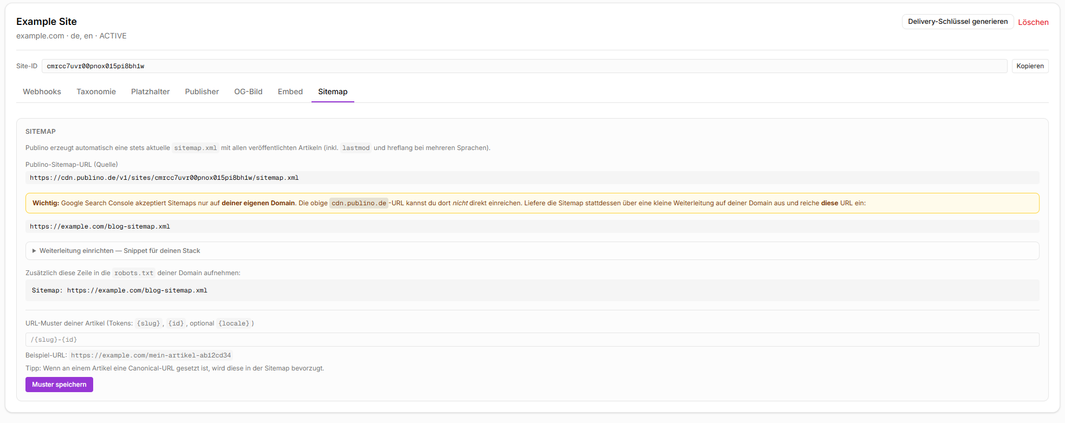Open the Platzhalter tab
The image size is (1065, 423).
click(150, 92)
